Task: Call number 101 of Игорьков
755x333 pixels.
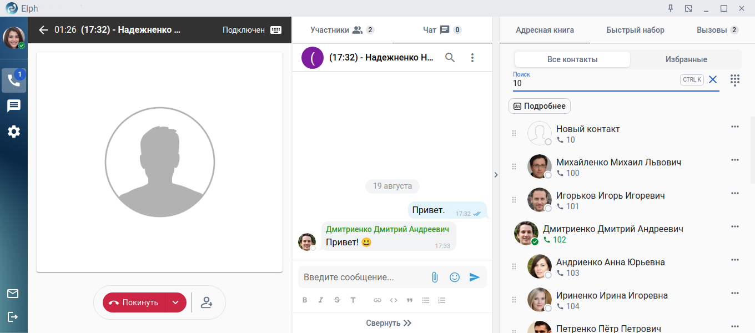Action: pyautogui.click(x=568, y=206)
